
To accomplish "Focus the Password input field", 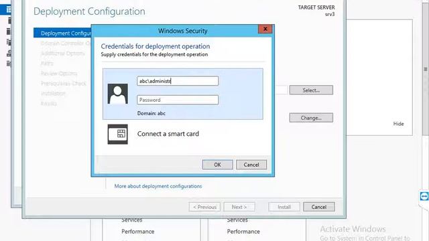I will [178, 100].
